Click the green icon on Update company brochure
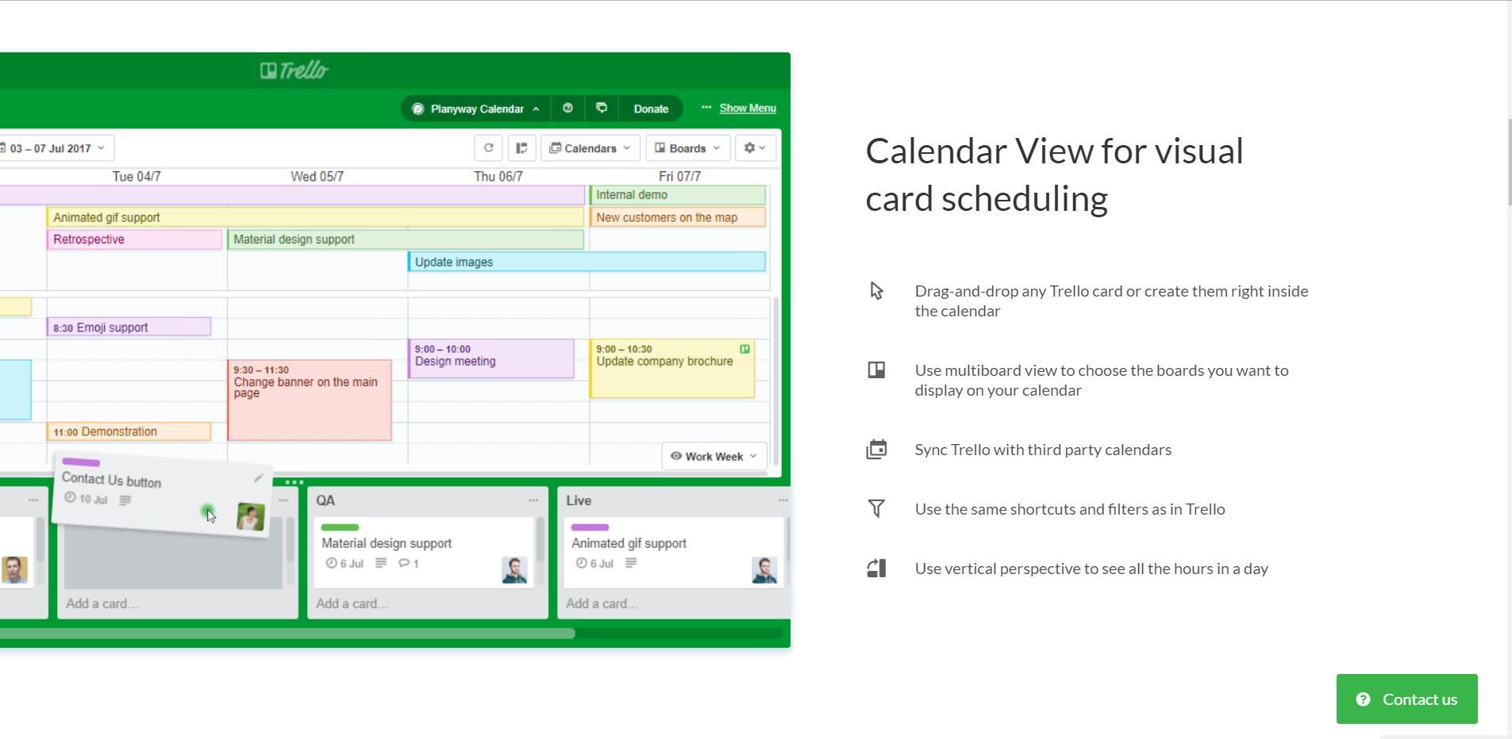 (x=744, y=349)
